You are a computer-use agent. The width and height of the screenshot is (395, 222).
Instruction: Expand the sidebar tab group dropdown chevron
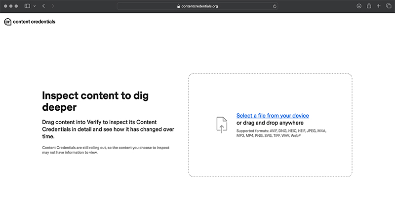34,6
